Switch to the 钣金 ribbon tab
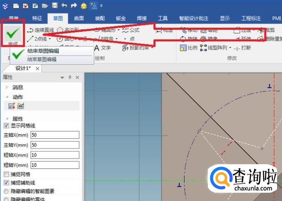Viewport: 282px width, 201px height. [x=121, y=18]
